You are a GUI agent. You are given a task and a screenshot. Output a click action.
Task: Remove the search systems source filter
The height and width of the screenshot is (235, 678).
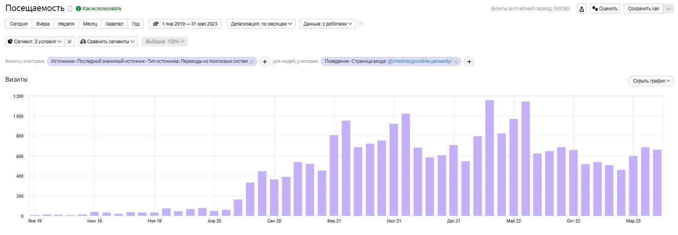(x=252, y=62)
